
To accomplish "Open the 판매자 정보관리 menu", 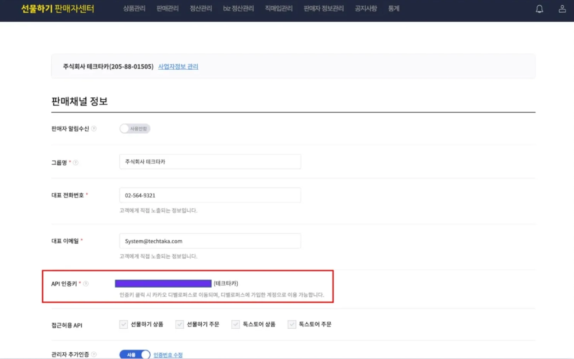I will 324,8.
